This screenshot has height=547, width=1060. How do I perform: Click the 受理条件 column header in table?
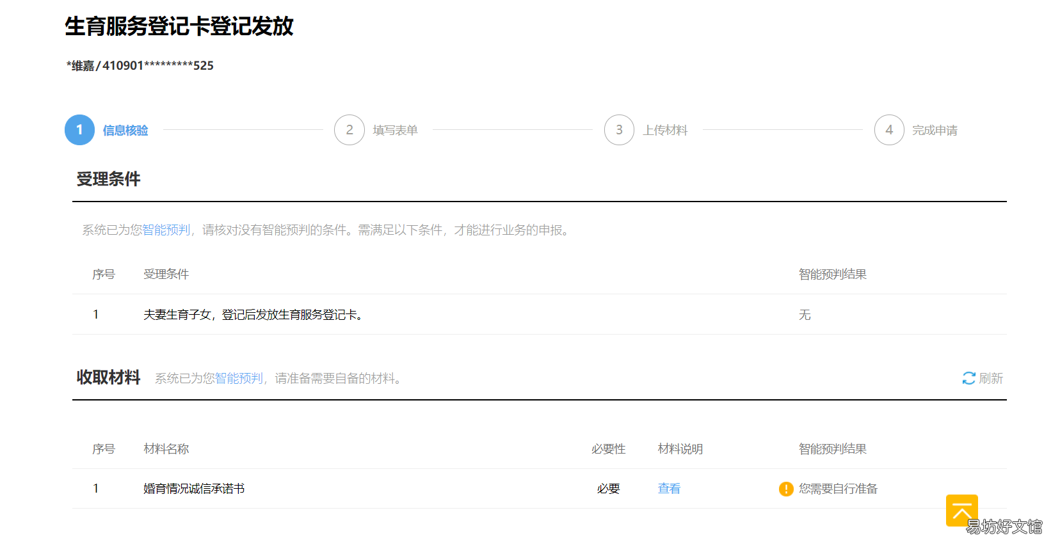click(166, 274)
